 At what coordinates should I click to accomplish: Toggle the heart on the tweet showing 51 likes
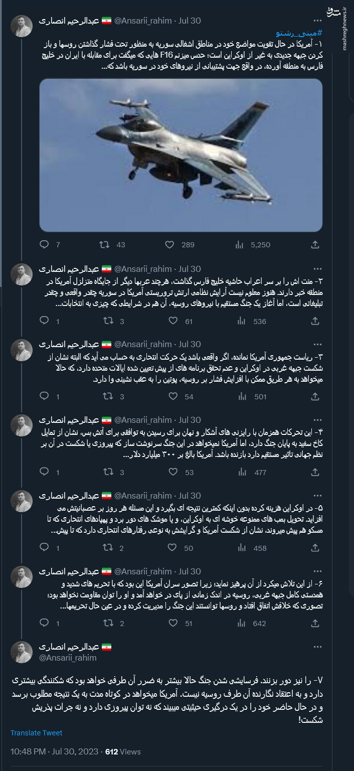tap(173, 624)
